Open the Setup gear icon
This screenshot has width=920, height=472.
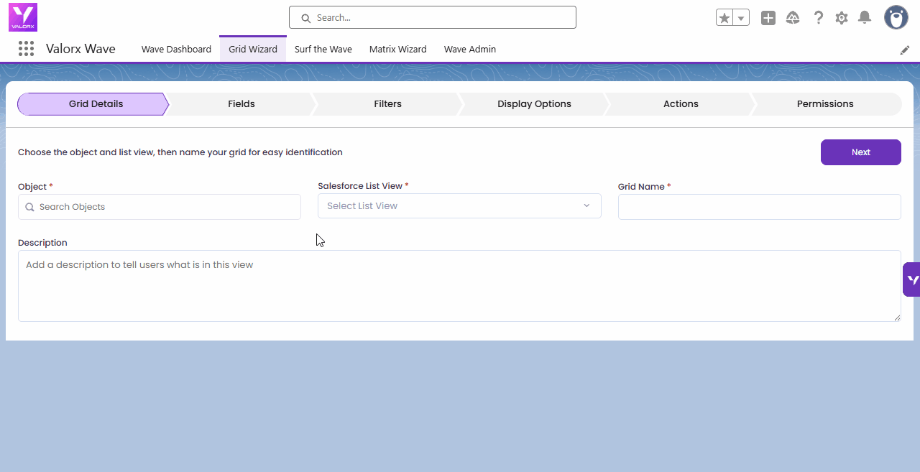tap(842, 18)
